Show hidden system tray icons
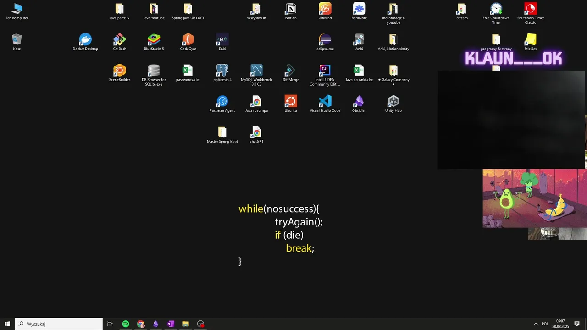This screenshot has height=330, width=587. tap(536, 324)
